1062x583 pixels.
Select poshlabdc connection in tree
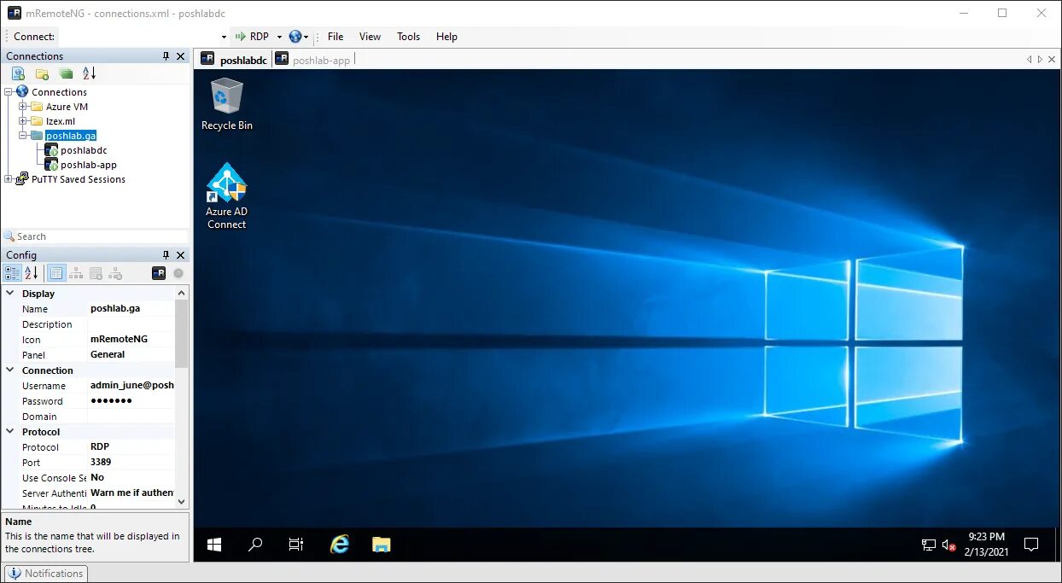point(84,150)
